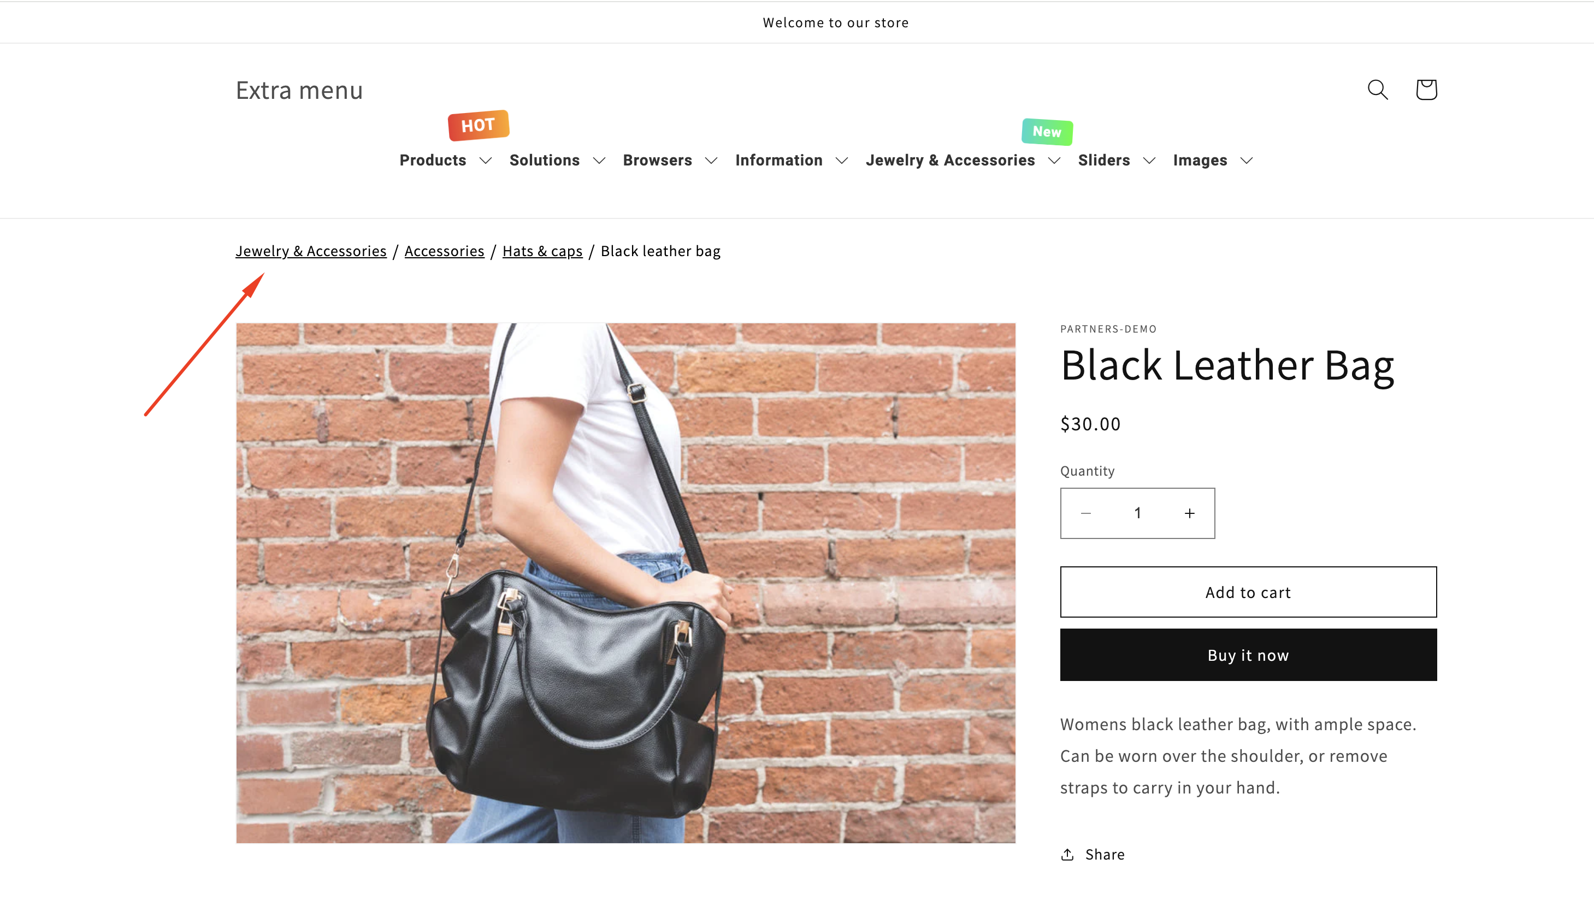
Task: Open the search magnifier icon
Action: pyautogui.click(x=1377, y=90)
